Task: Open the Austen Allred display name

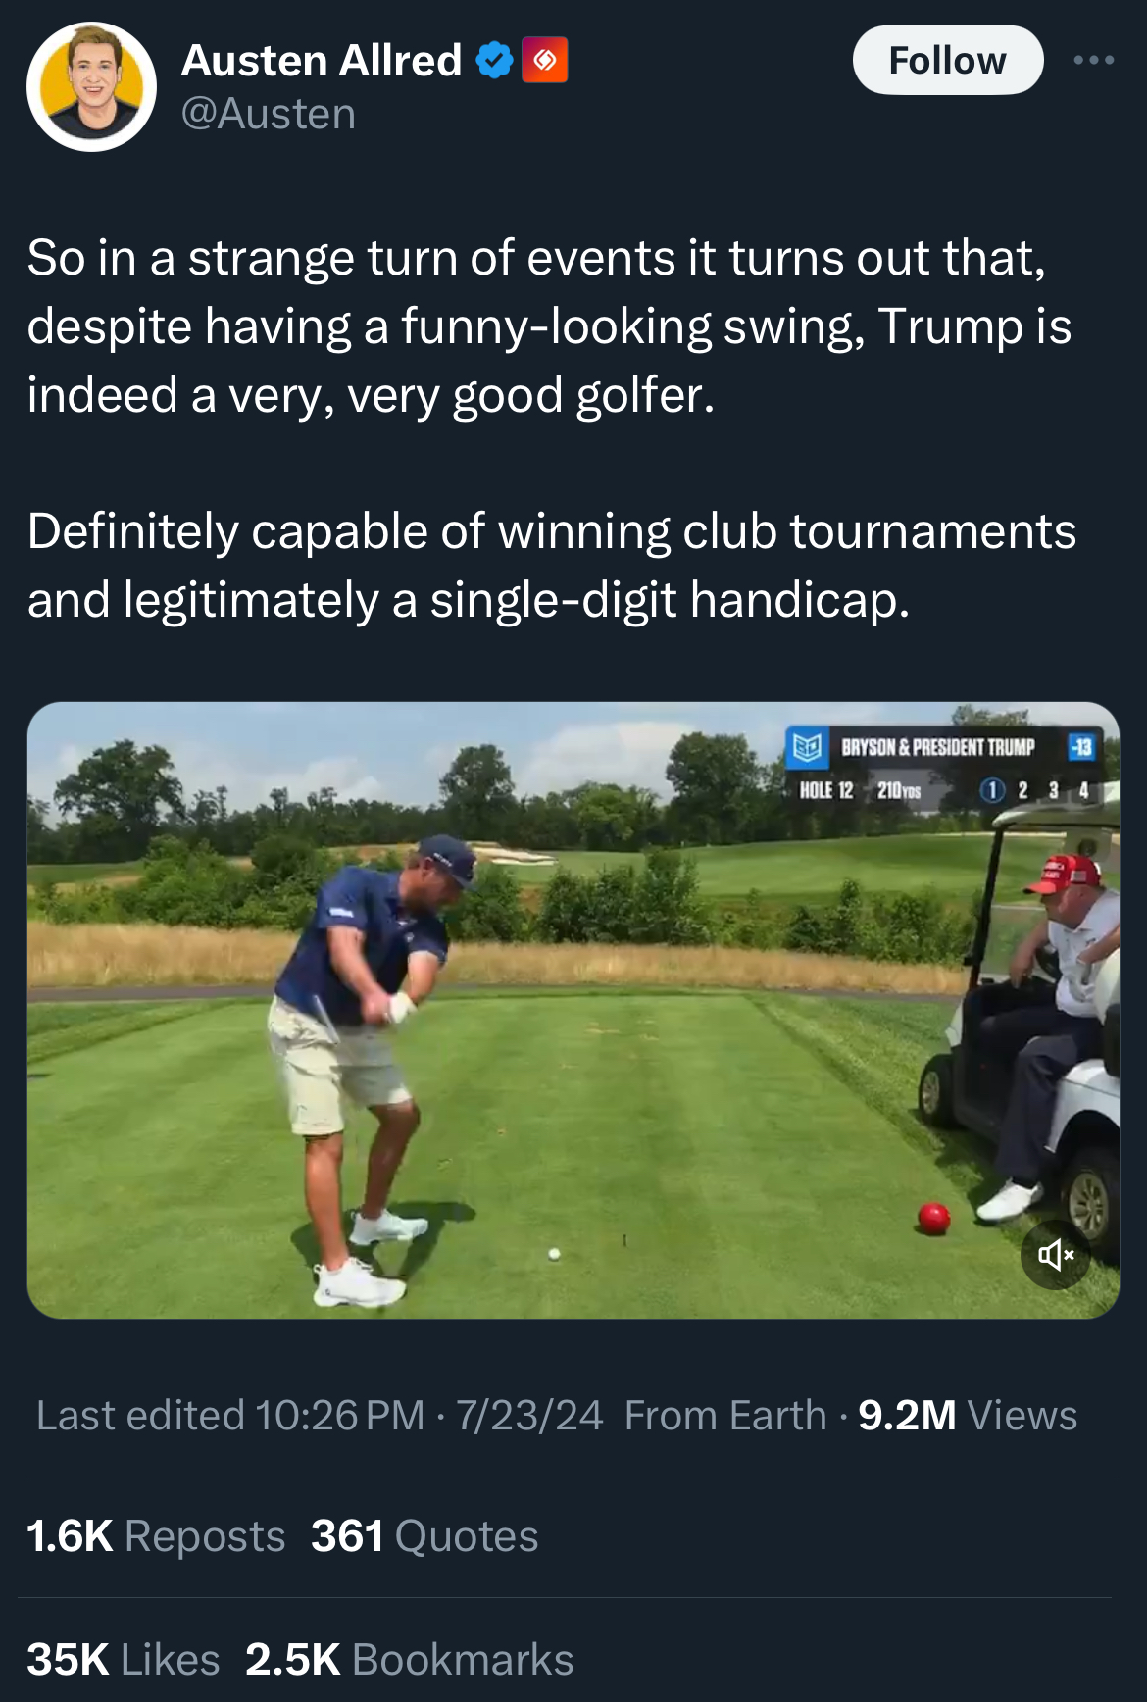Action: tap(322, 61)
